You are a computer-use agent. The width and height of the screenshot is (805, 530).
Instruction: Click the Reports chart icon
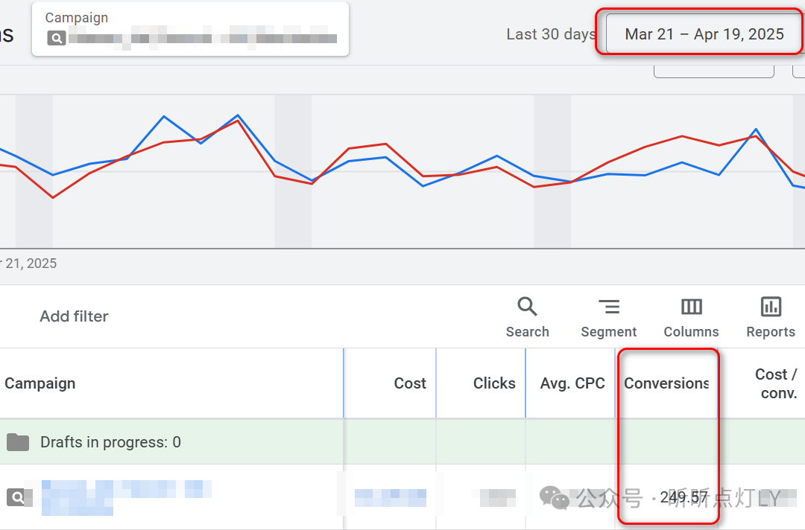[771, 307]
